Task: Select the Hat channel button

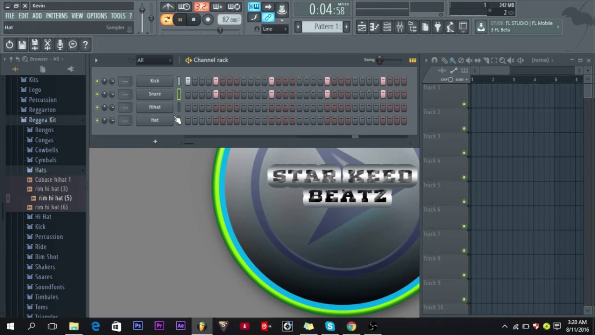Action: [x=155, y=120]
